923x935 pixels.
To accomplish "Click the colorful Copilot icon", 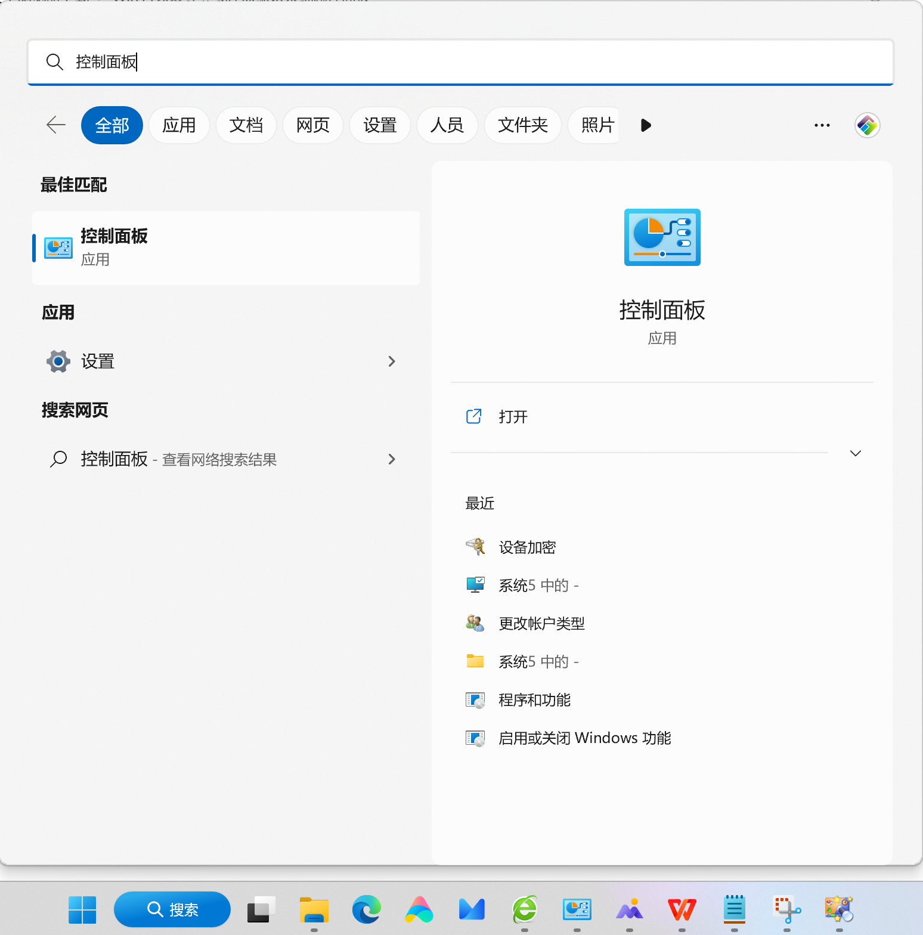I will 868,125.
